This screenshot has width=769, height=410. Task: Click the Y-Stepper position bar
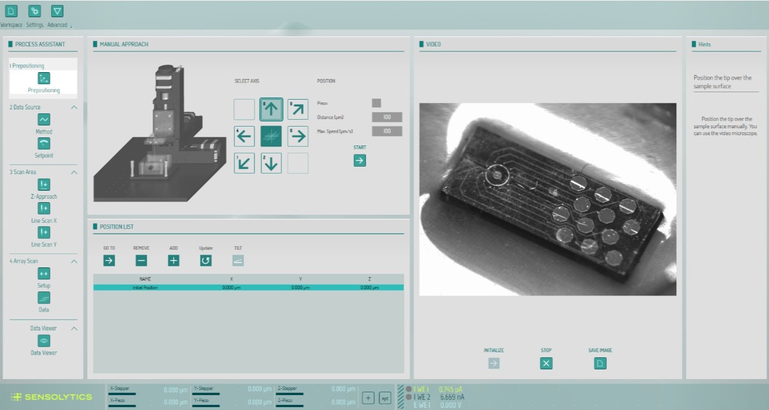tap(206, 393)
